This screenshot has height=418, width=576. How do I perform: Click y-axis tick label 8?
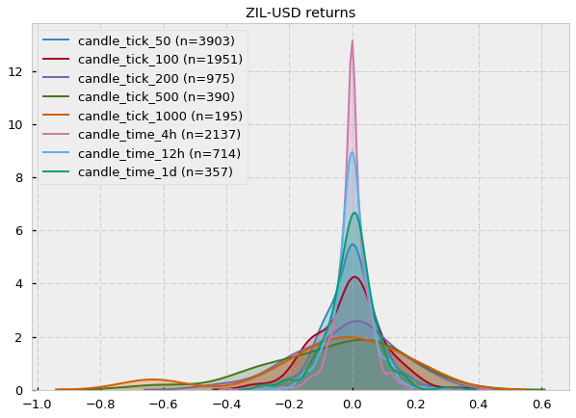click(18, 178)
